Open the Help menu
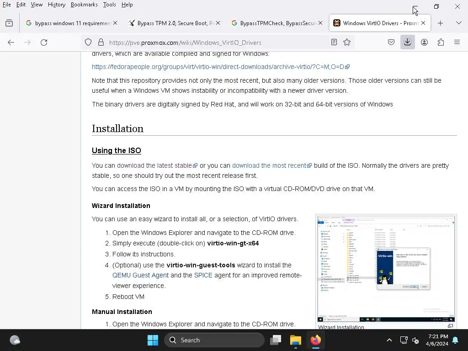 (127, 5)
